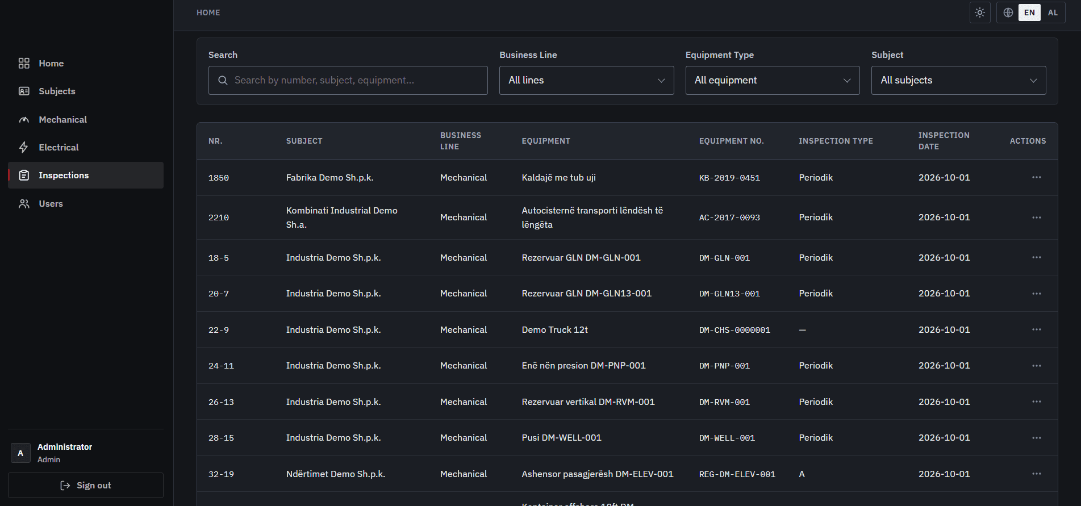
Task: Open Users page in sidebar
Action: [x=86, y=204]
